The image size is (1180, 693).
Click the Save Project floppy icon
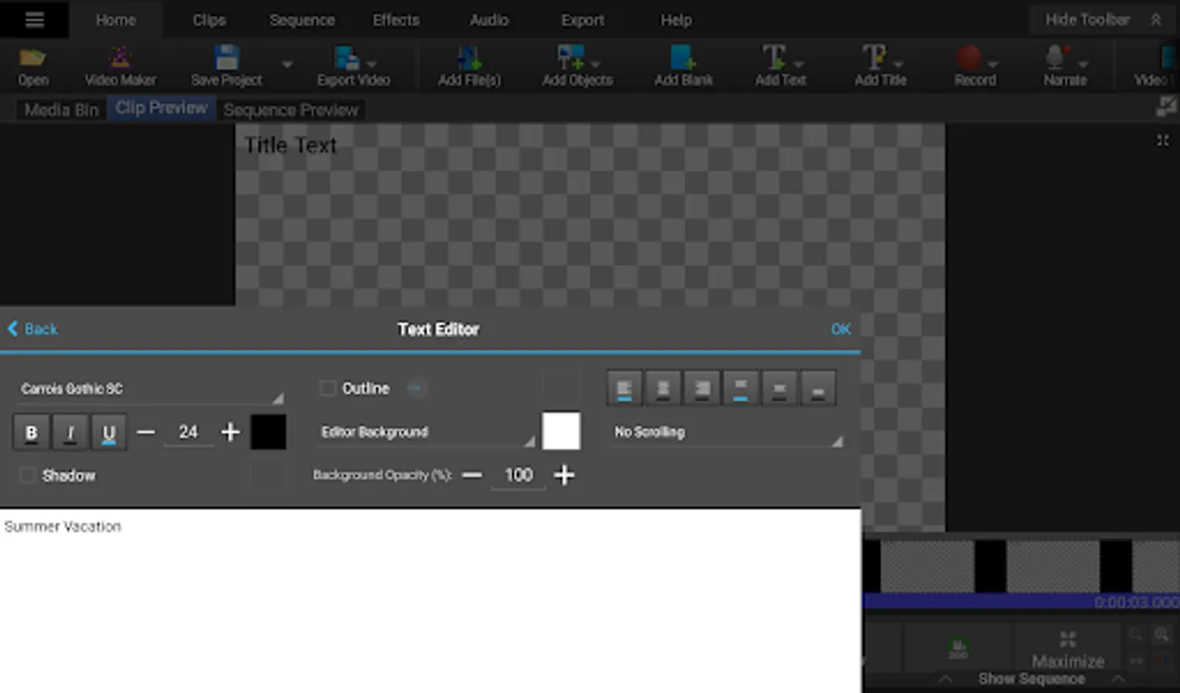pyautogui.click(x=227, y=58)
